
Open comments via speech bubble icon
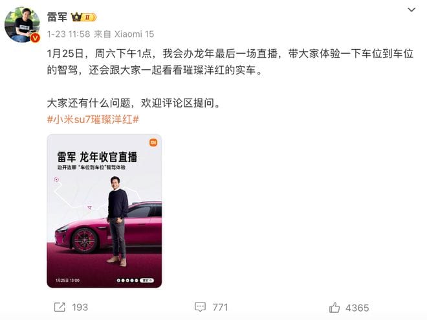click(x=200, y=307)
